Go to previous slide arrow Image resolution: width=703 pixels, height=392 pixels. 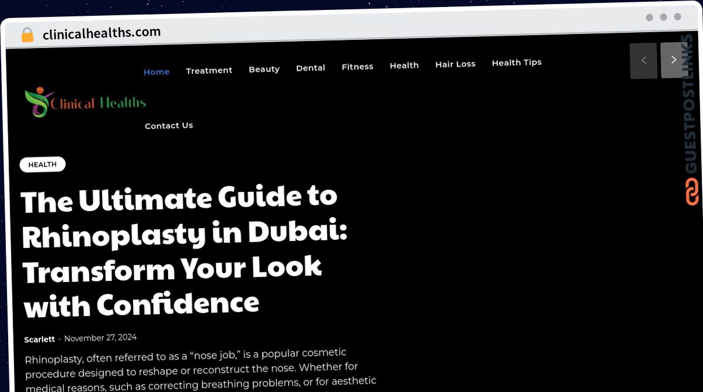[x=644, y=60]
